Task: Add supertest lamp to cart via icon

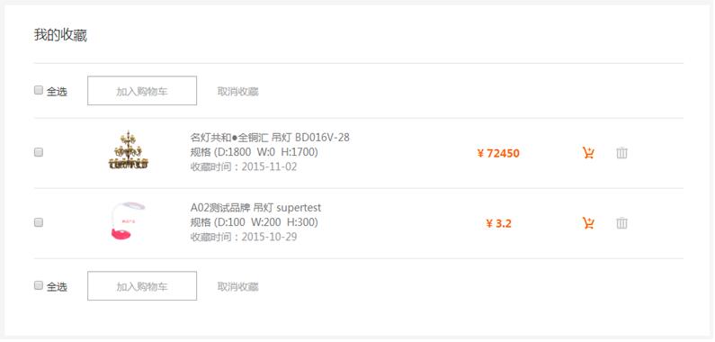Action: point(588,223)
